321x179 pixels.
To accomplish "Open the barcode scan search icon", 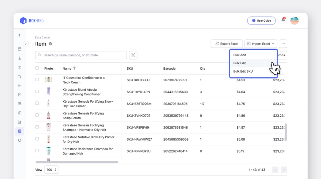I will click(x=133, y=55).
